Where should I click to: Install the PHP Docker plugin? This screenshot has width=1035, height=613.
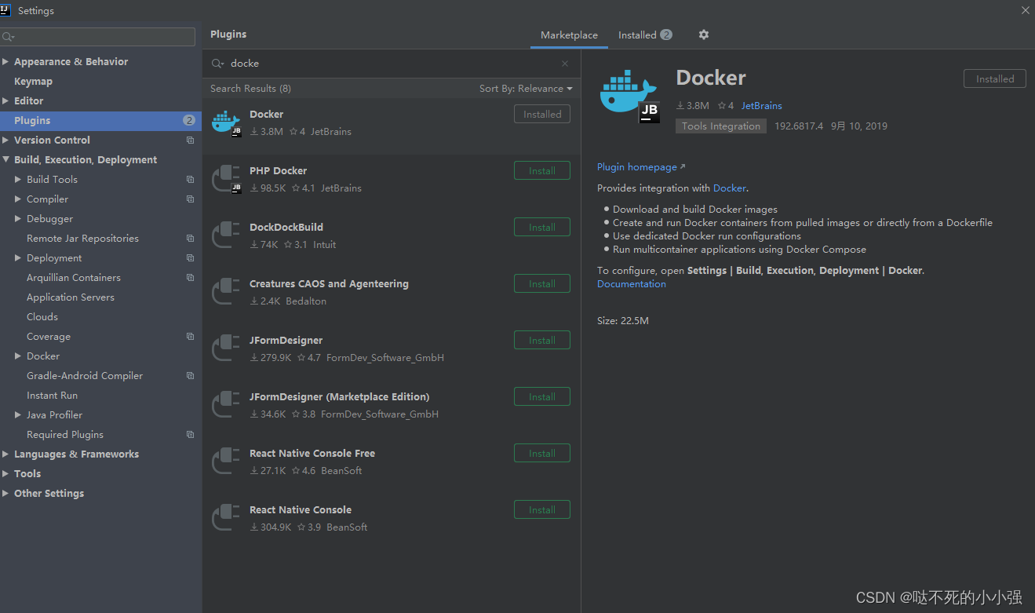coord(542,171)
